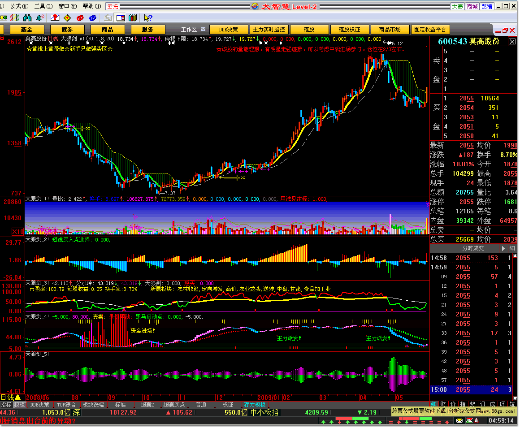This screenshot has width=520, height=428.
Task: Switch to the 讯 info tab
Action: point(482,404)
